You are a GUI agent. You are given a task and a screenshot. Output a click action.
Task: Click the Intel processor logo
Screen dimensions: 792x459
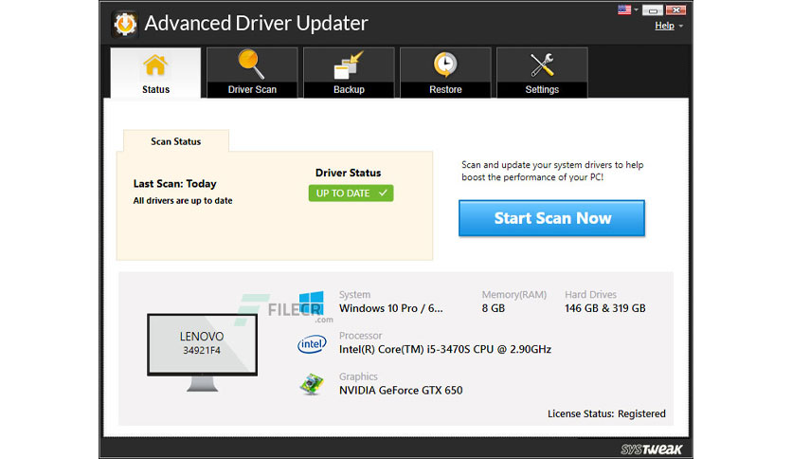pos(312,344)
